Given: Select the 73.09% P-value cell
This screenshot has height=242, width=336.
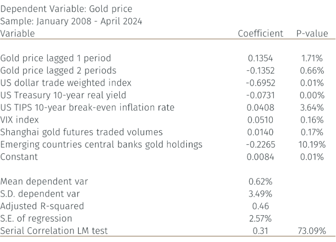Looking at the screenshot, I should (312, 231).
